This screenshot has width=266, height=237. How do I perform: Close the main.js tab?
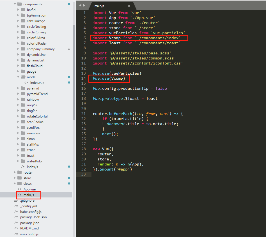(x=129, y=6)
